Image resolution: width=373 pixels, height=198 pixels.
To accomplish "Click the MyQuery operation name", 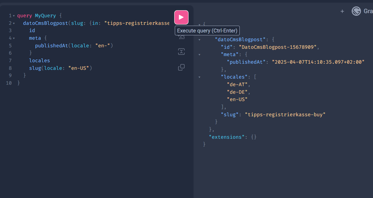I will tap(45, 15).
